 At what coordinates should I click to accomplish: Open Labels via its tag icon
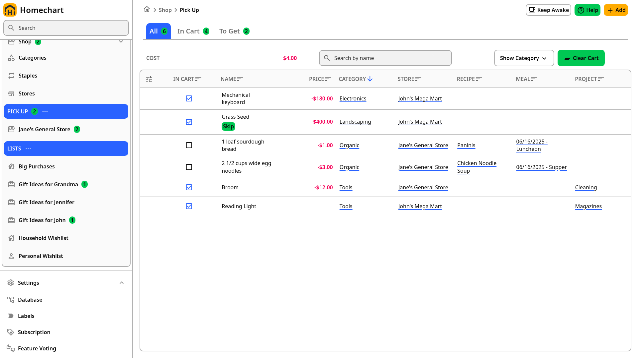click(11, 316)
